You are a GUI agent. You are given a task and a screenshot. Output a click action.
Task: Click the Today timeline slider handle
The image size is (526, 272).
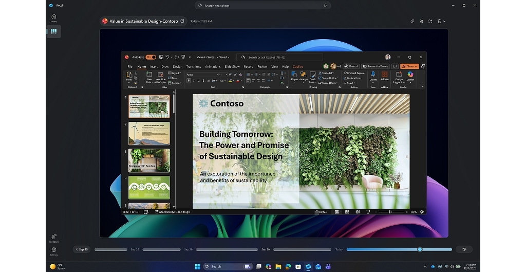click(420, 249)
